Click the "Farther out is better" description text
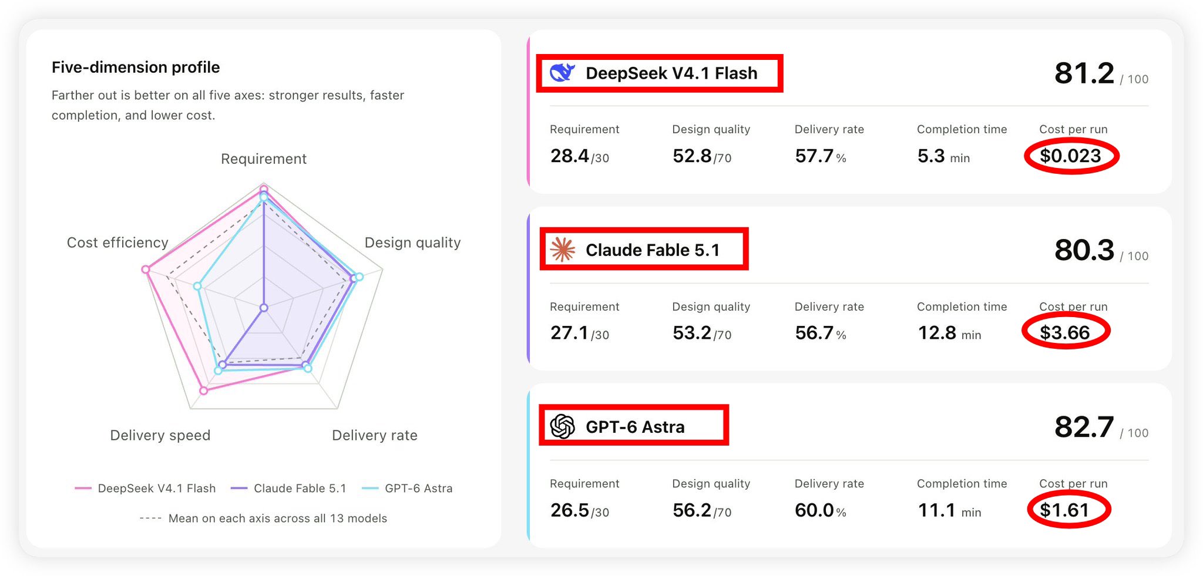Image resolution: width=1203 pixels, height=576 pixels. pos(228,105)
